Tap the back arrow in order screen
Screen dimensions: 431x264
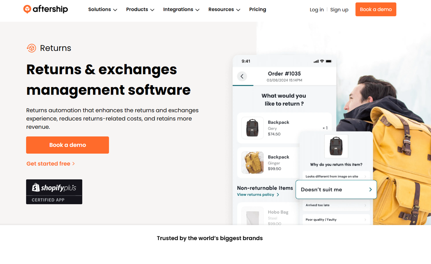pyautogui.click(x=242, y=76)
